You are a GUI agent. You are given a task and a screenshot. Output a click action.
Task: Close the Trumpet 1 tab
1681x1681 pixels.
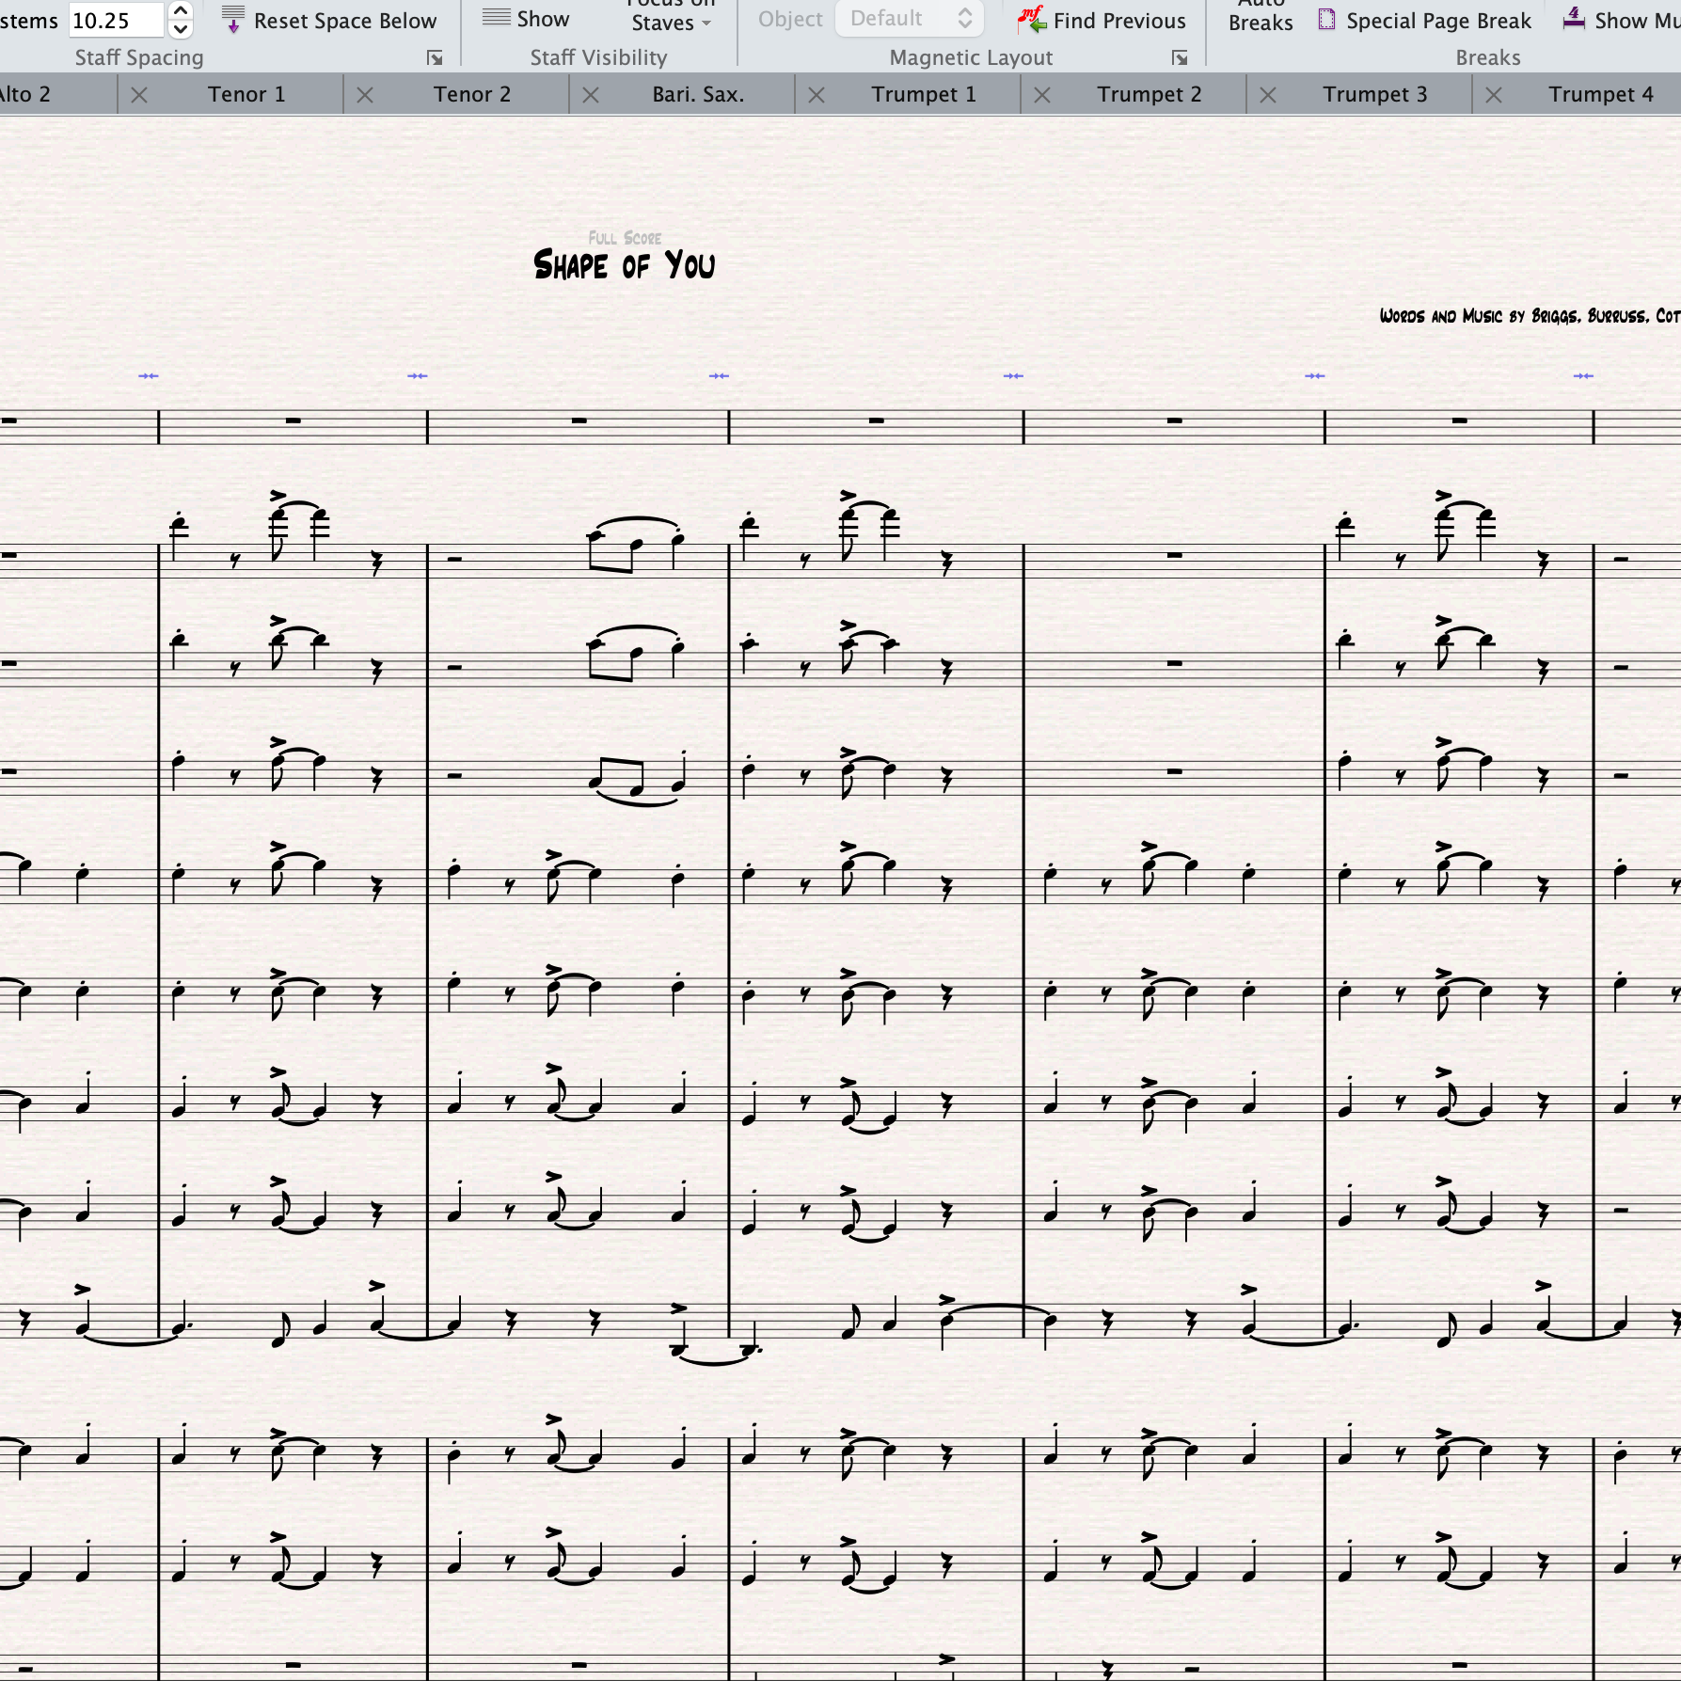point(817,94)
